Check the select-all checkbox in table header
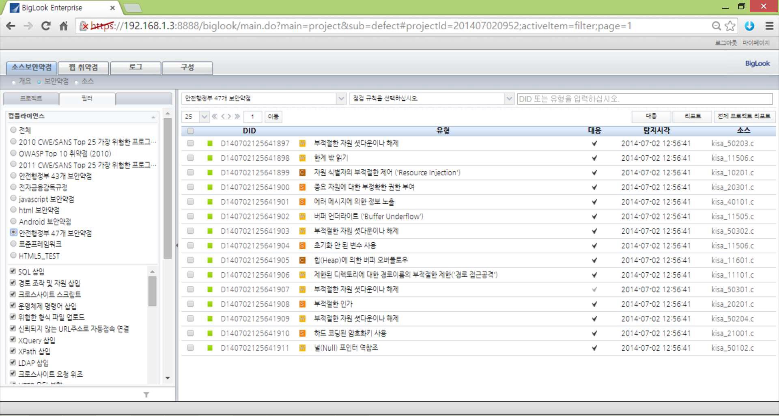This screenshot has width=779, height=416. [190, 131]
